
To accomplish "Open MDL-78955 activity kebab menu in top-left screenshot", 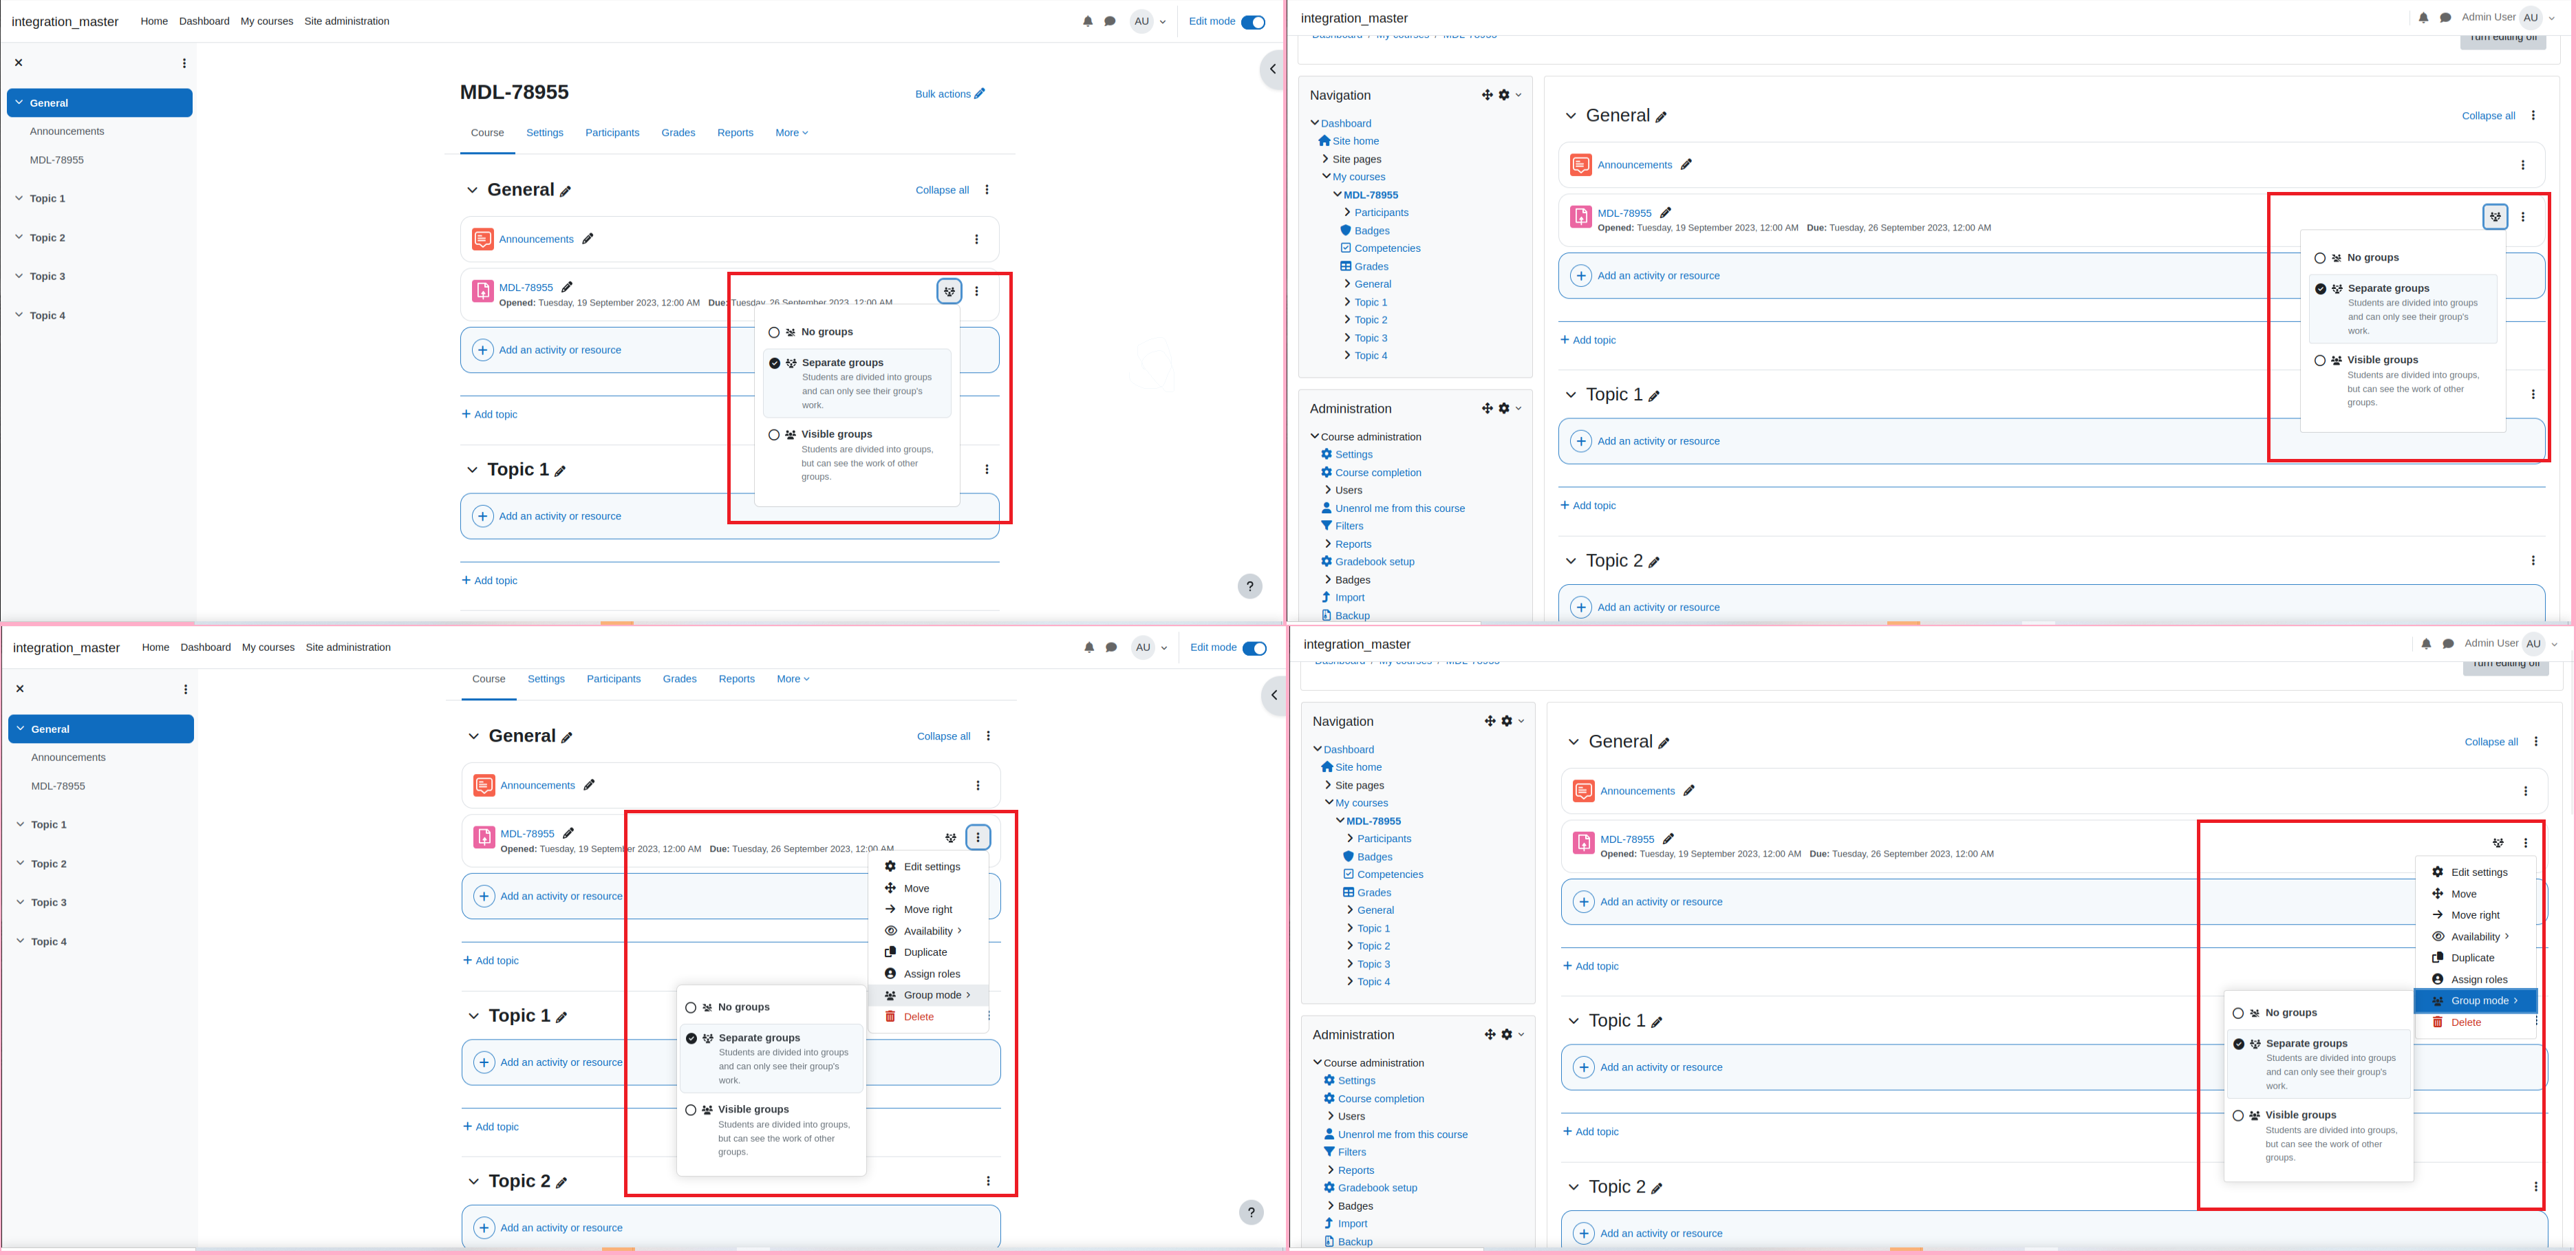I will [977, 291].
